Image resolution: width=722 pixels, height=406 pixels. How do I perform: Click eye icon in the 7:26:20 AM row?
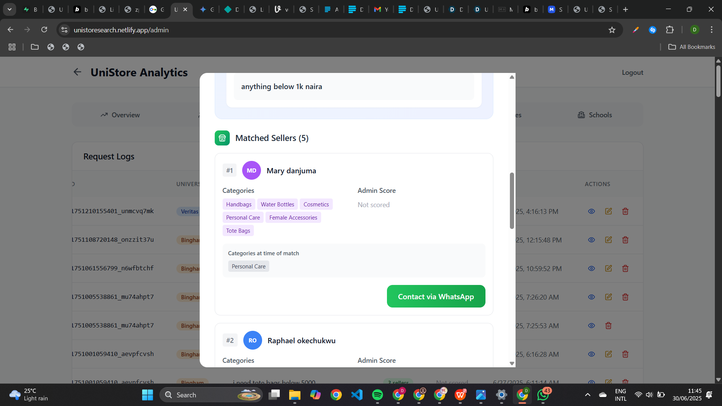coord(592,297)
